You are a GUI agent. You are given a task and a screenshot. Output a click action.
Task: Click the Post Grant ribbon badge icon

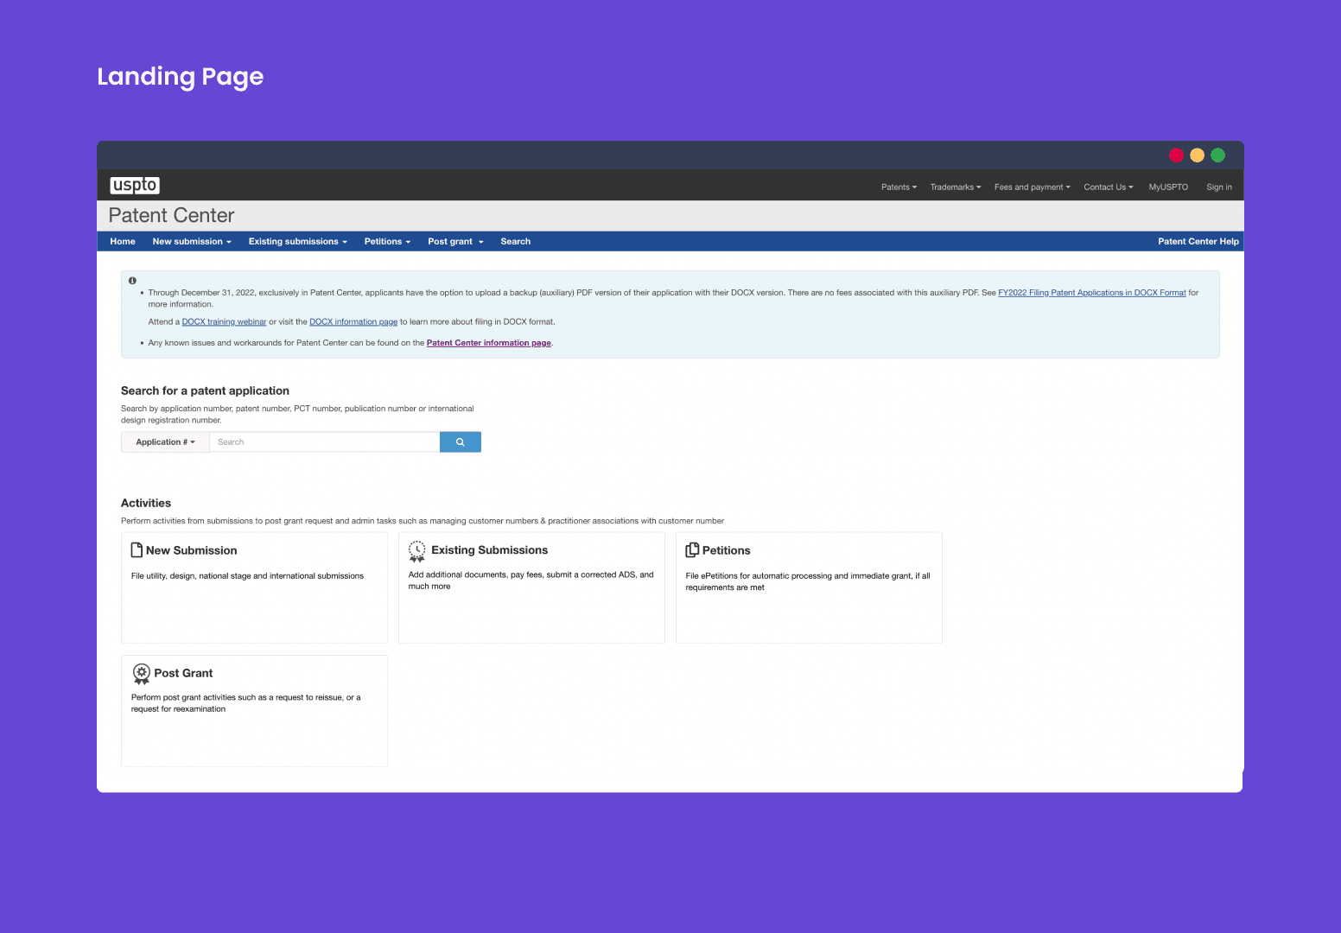pos(142,674)
